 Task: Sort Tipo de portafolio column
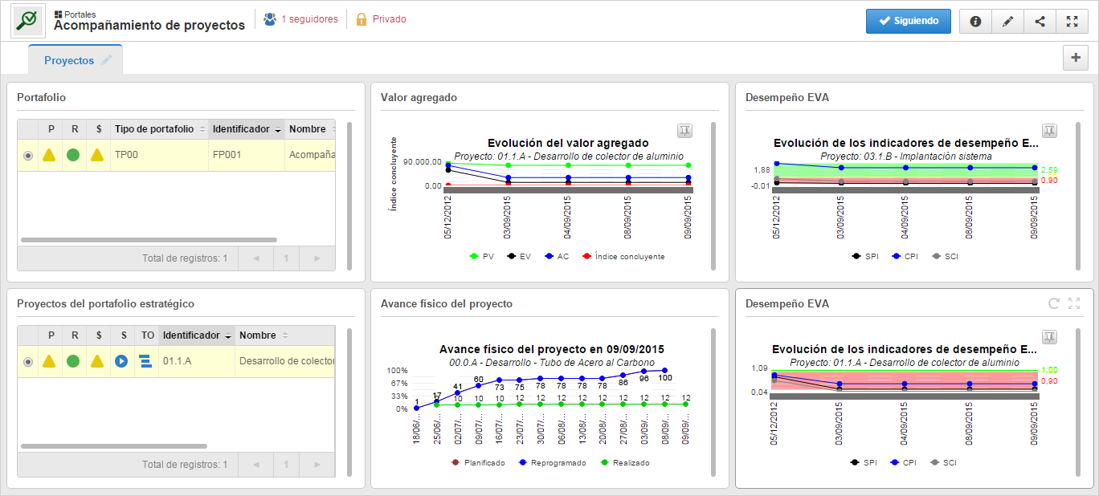160,129
